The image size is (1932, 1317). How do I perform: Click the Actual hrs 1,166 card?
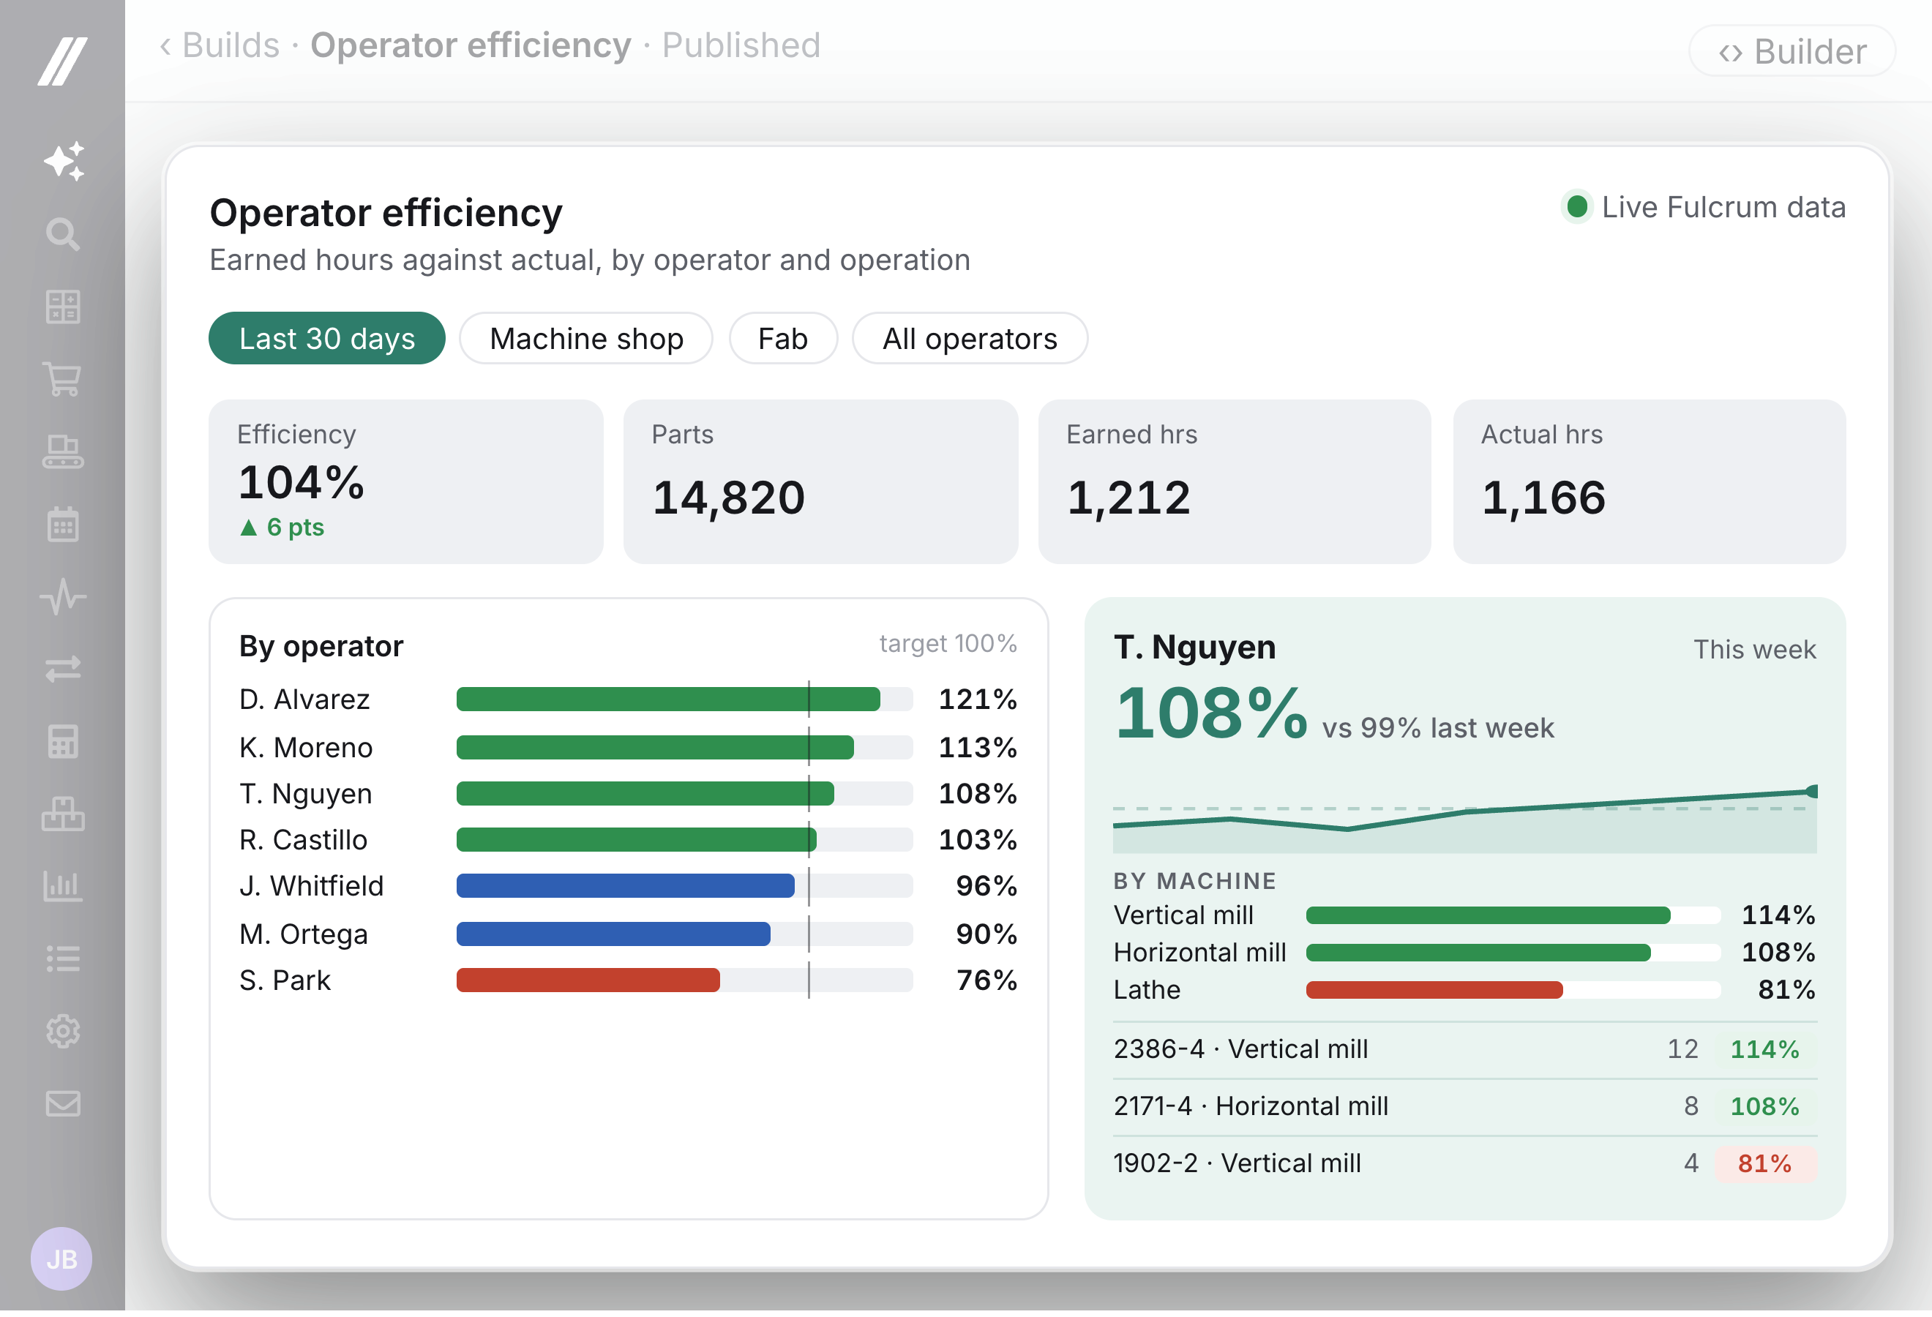tap(1650, 483)
